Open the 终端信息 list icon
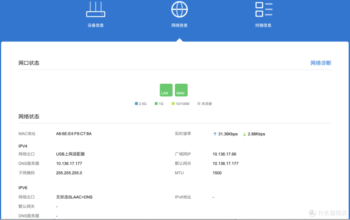Viewport: 350px width, 220px height. tap(264, 9)
